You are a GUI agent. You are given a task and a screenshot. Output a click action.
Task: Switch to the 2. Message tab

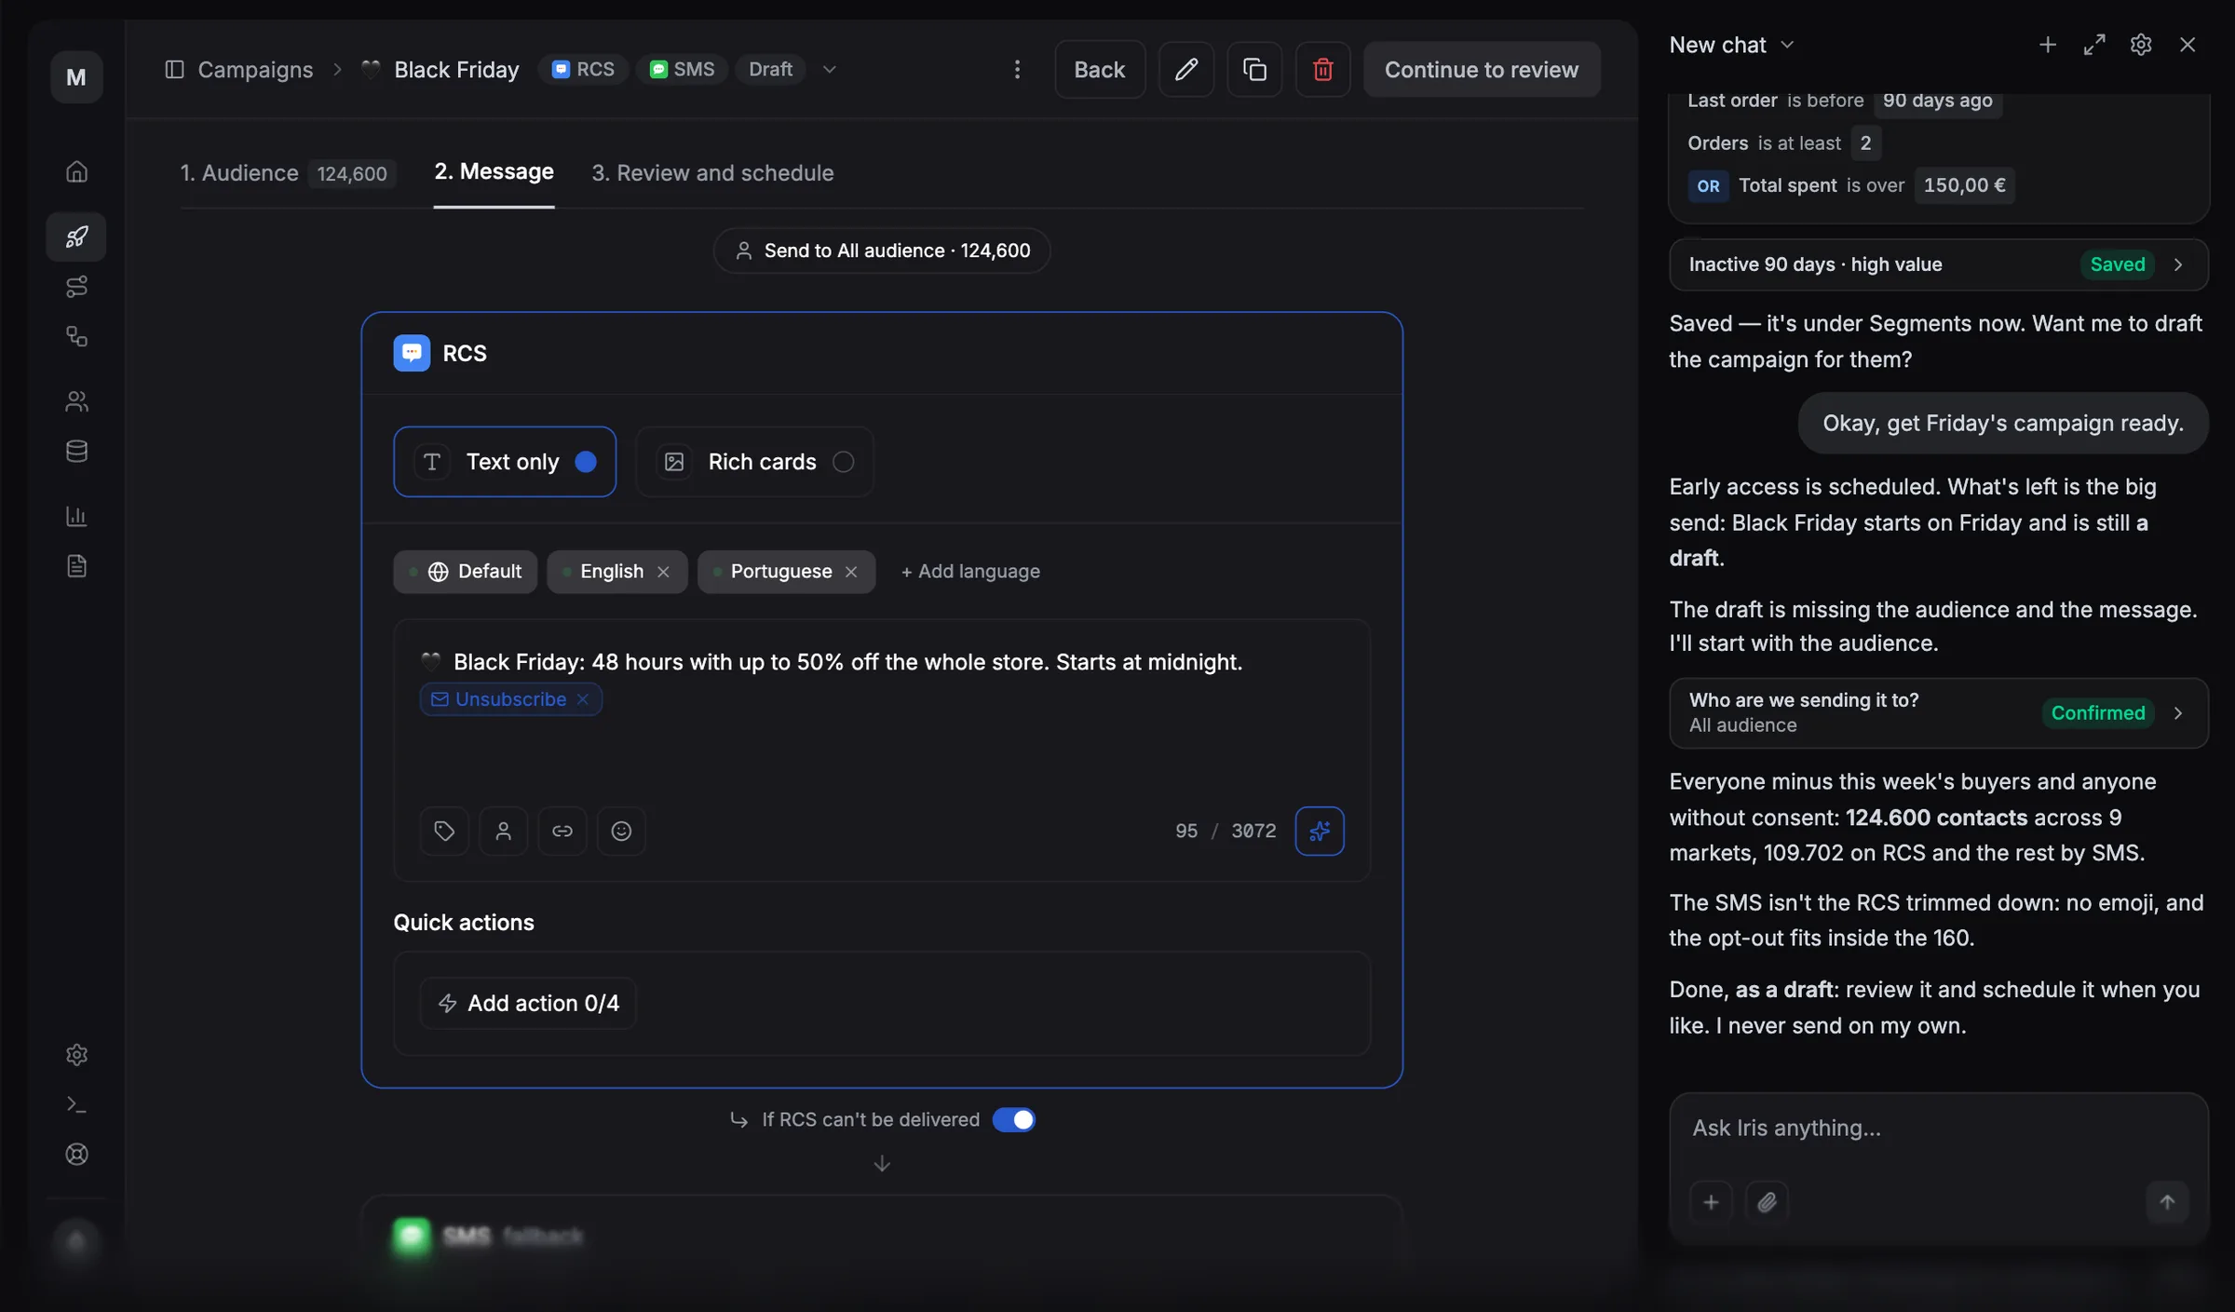(x=494, y=172)
